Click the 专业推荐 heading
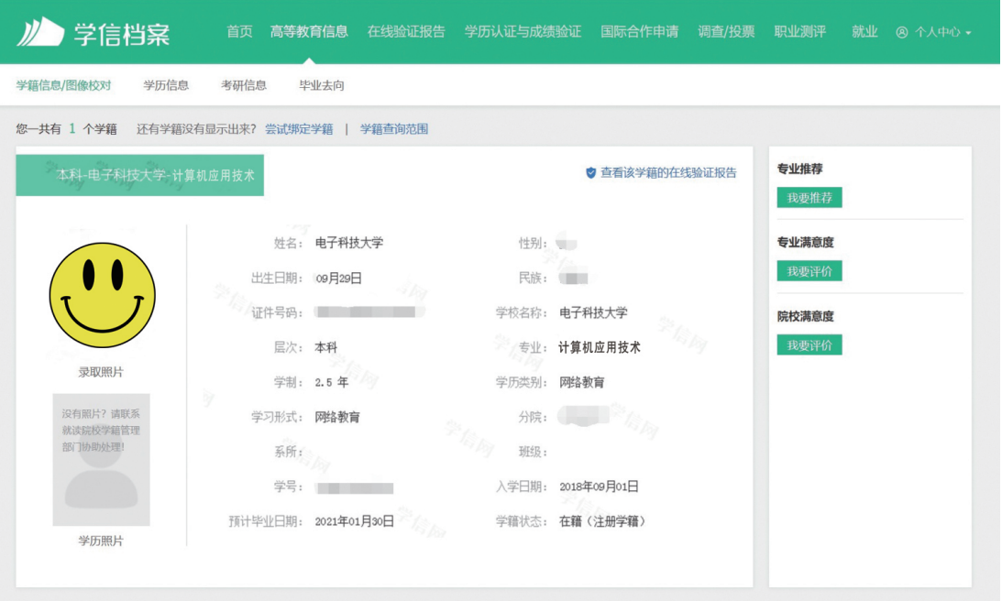1002x601 pixels. point(800,169)
